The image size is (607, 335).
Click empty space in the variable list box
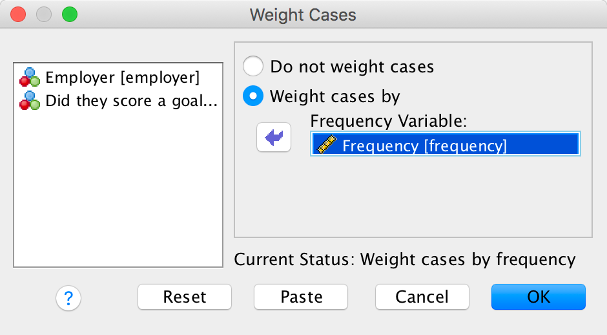click(118, 194)
